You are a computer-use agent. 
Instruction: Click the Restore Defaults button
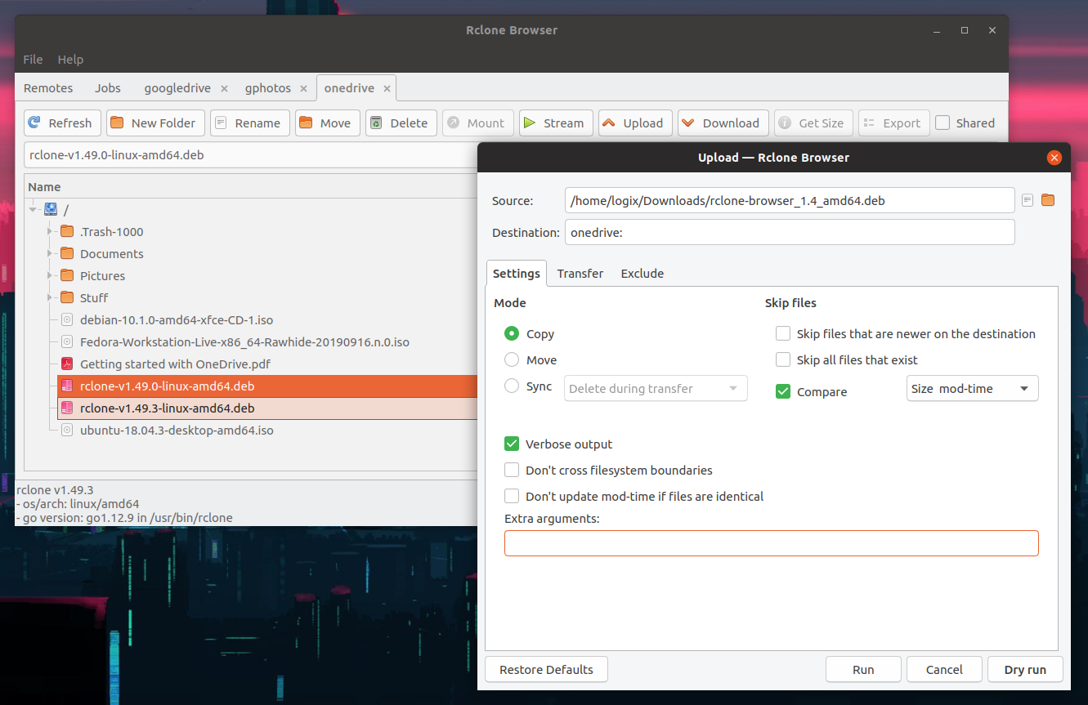point(545,669)
